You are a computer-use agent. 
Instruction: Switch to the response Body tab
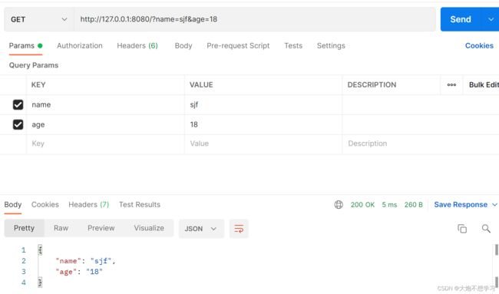[13, 205]
